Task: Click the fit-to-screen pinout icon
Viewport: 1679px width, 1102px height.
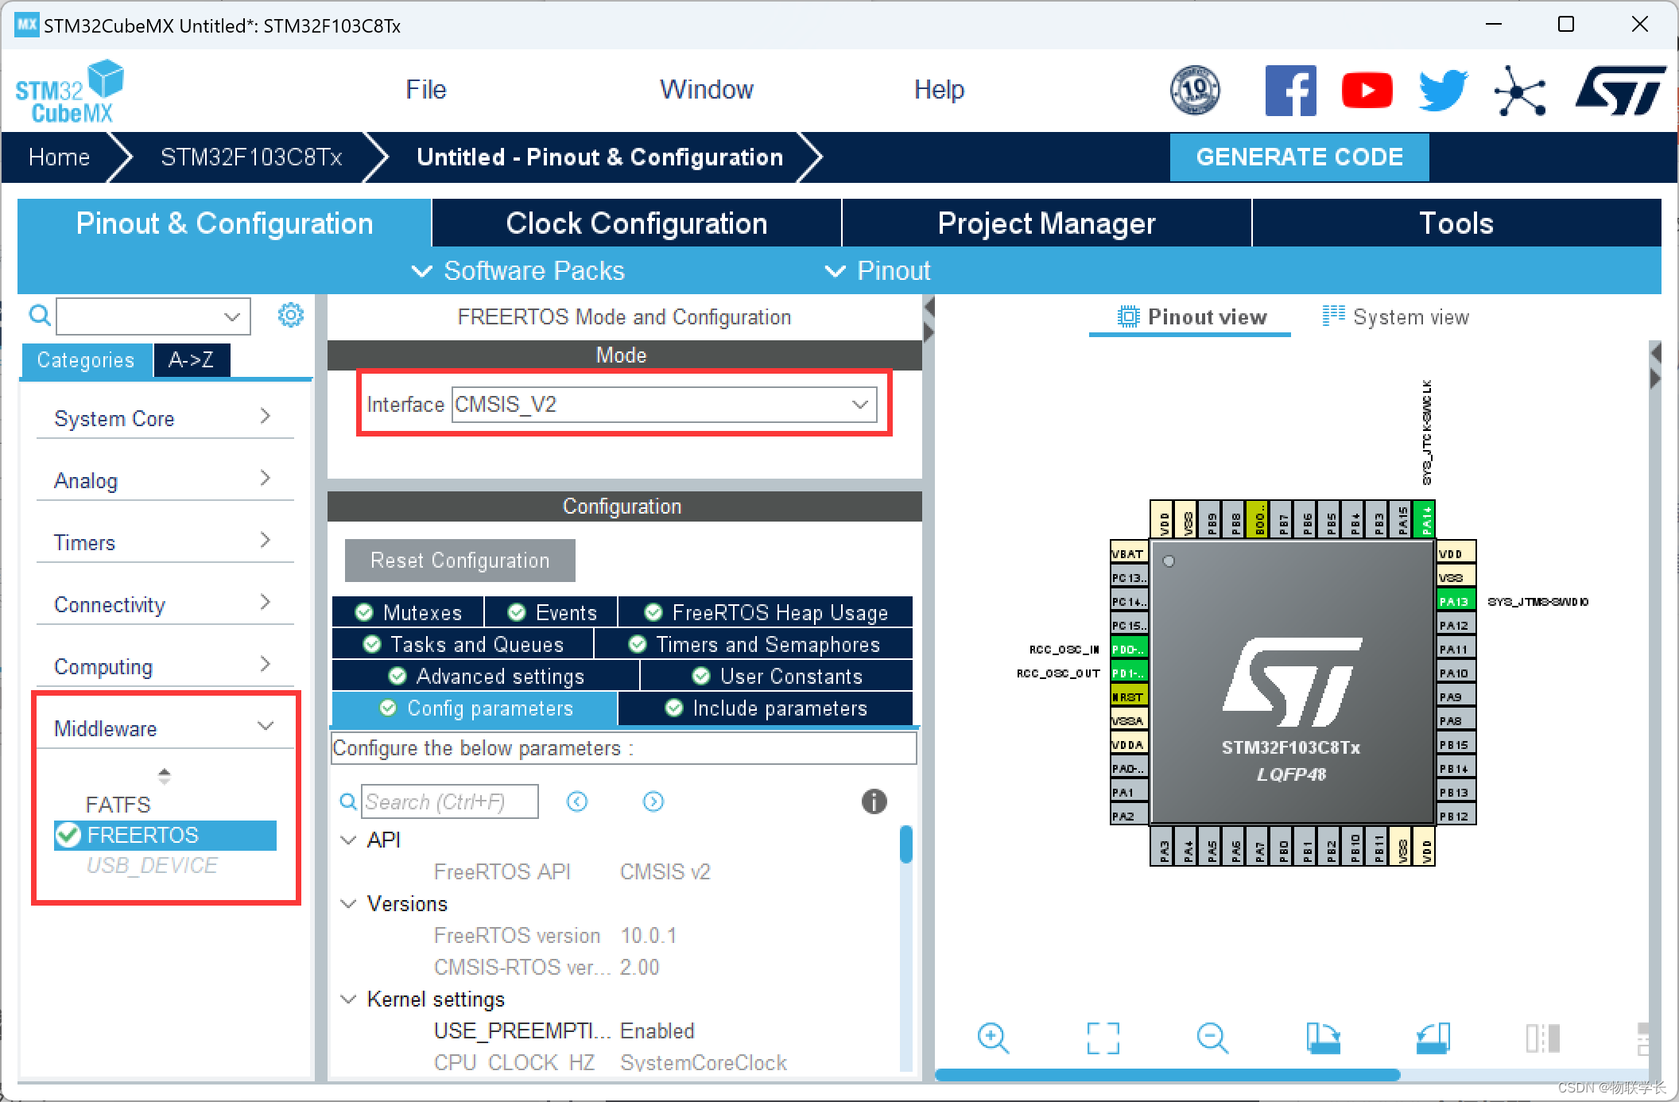Action: 1103,1038
